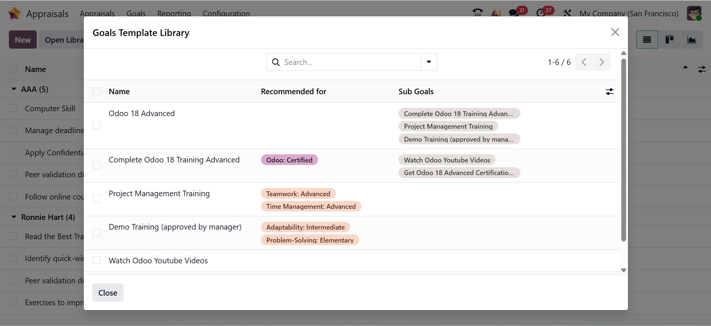
Task: Click the next page arrow in the pager
Action: tap(601, 62)
